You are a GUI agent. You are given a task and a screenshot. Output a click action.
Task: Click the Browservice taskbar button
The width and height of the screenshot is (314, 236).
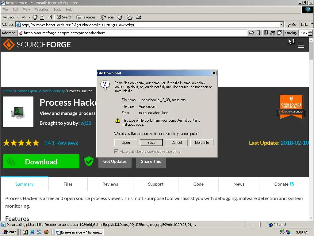coord(79,232)
